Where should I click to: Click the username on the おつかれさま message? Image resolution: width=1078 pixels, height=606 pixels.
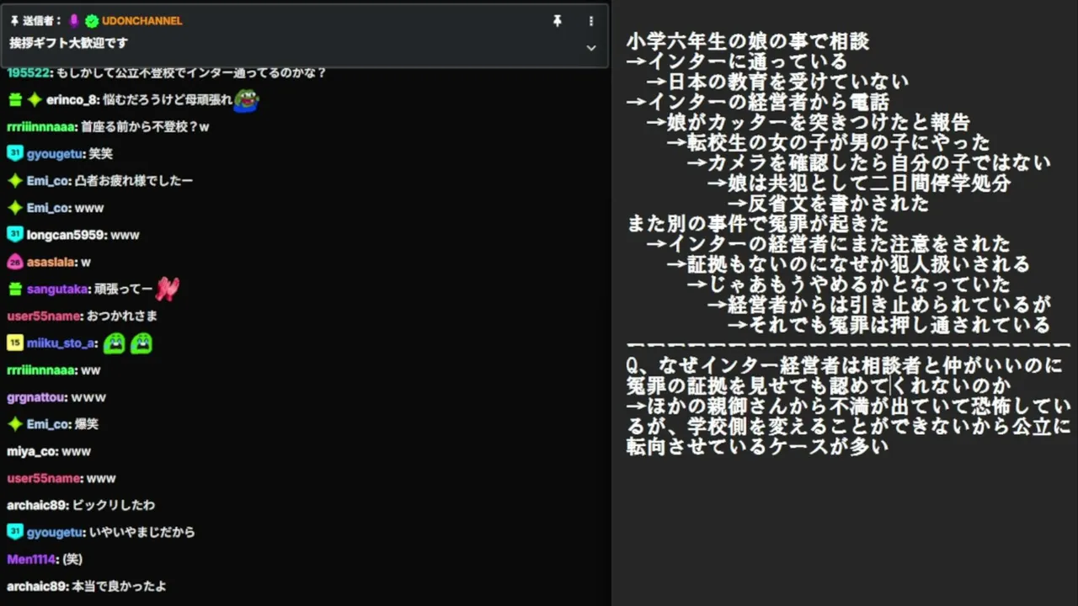(x=44, y=316)
